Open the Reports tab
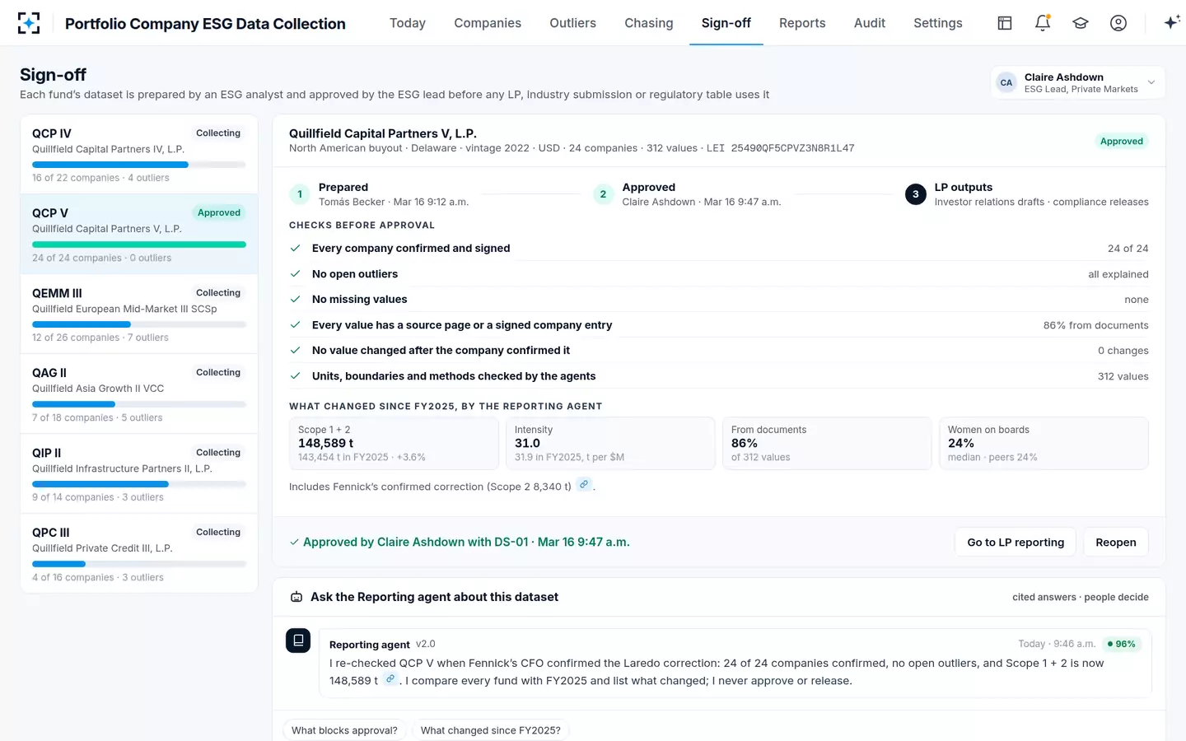Image resolution: width=1186 pixels, height=741 pixels. [x=802, y=23]
